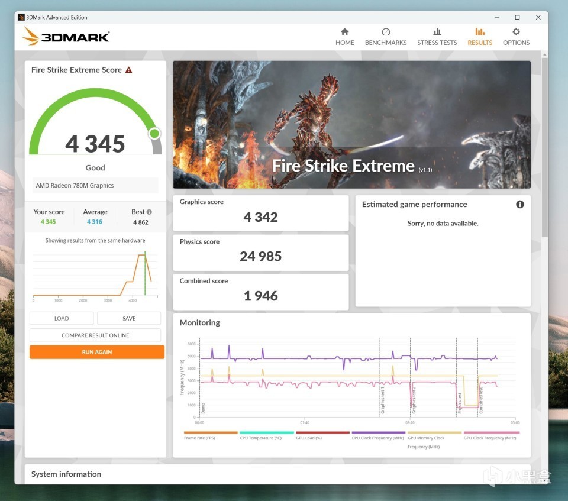Select the RESULTS tab
The height and width of the screenshot is (501, 568).
(480, 37)
